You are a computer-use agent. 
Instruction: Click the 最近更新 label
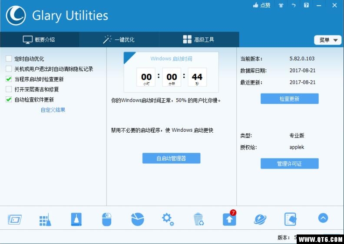251,82
